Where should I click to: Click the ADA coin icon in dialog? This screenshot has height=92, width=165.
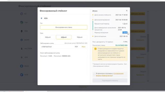click(x=42, y=18)
